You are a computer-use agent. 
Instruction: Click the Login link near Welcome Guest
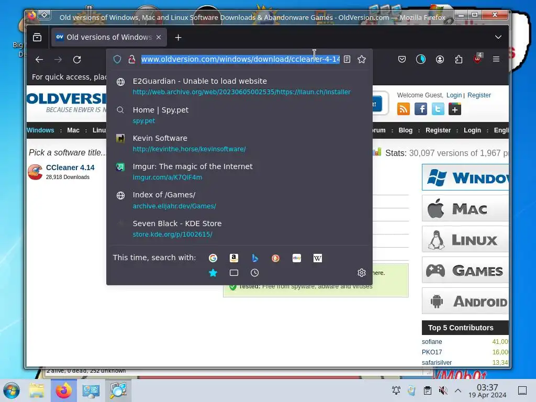[x=454, y=95]
